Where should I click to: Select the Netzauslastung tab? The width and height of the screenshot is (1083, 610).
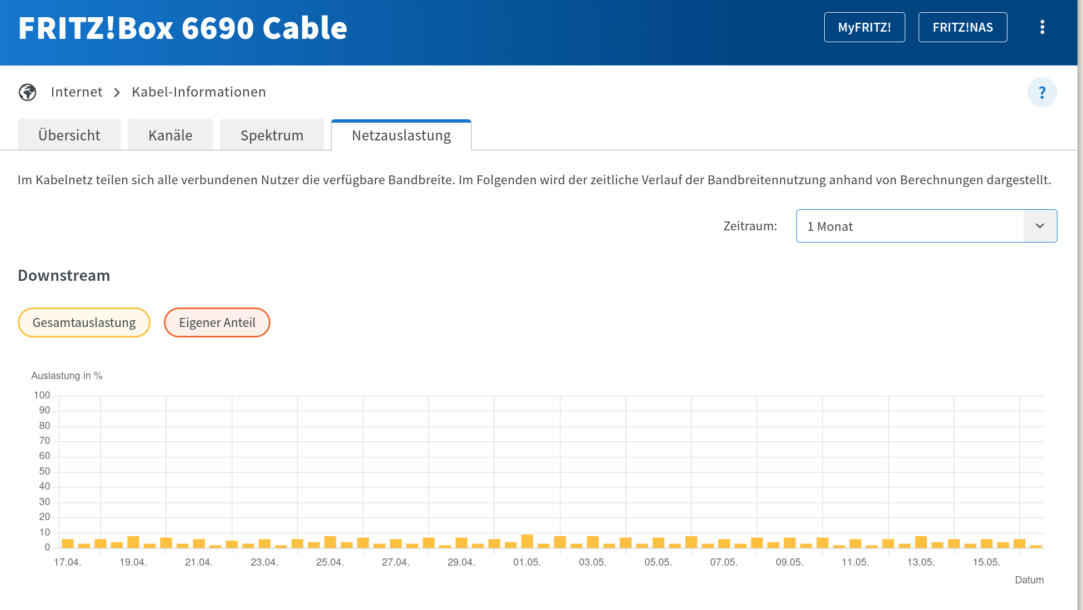pyautogui.click(x=401, y=135)
